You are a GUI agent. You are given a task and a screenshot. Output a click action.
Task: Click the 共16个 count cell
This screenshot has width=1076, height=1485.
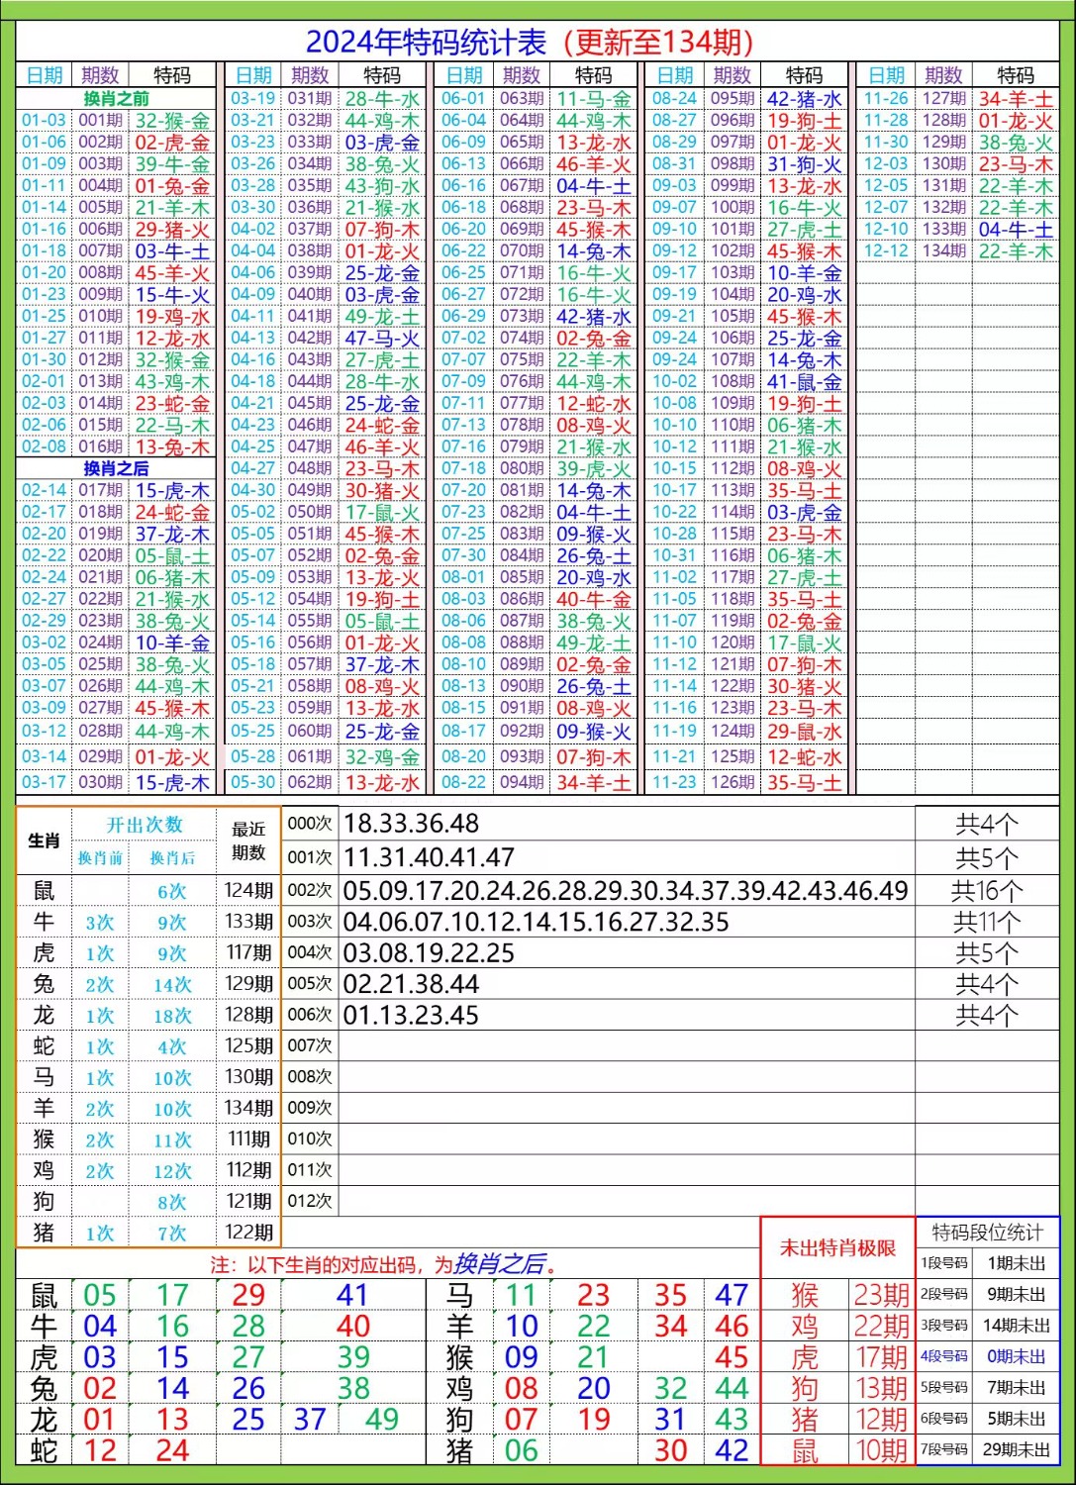986,891
